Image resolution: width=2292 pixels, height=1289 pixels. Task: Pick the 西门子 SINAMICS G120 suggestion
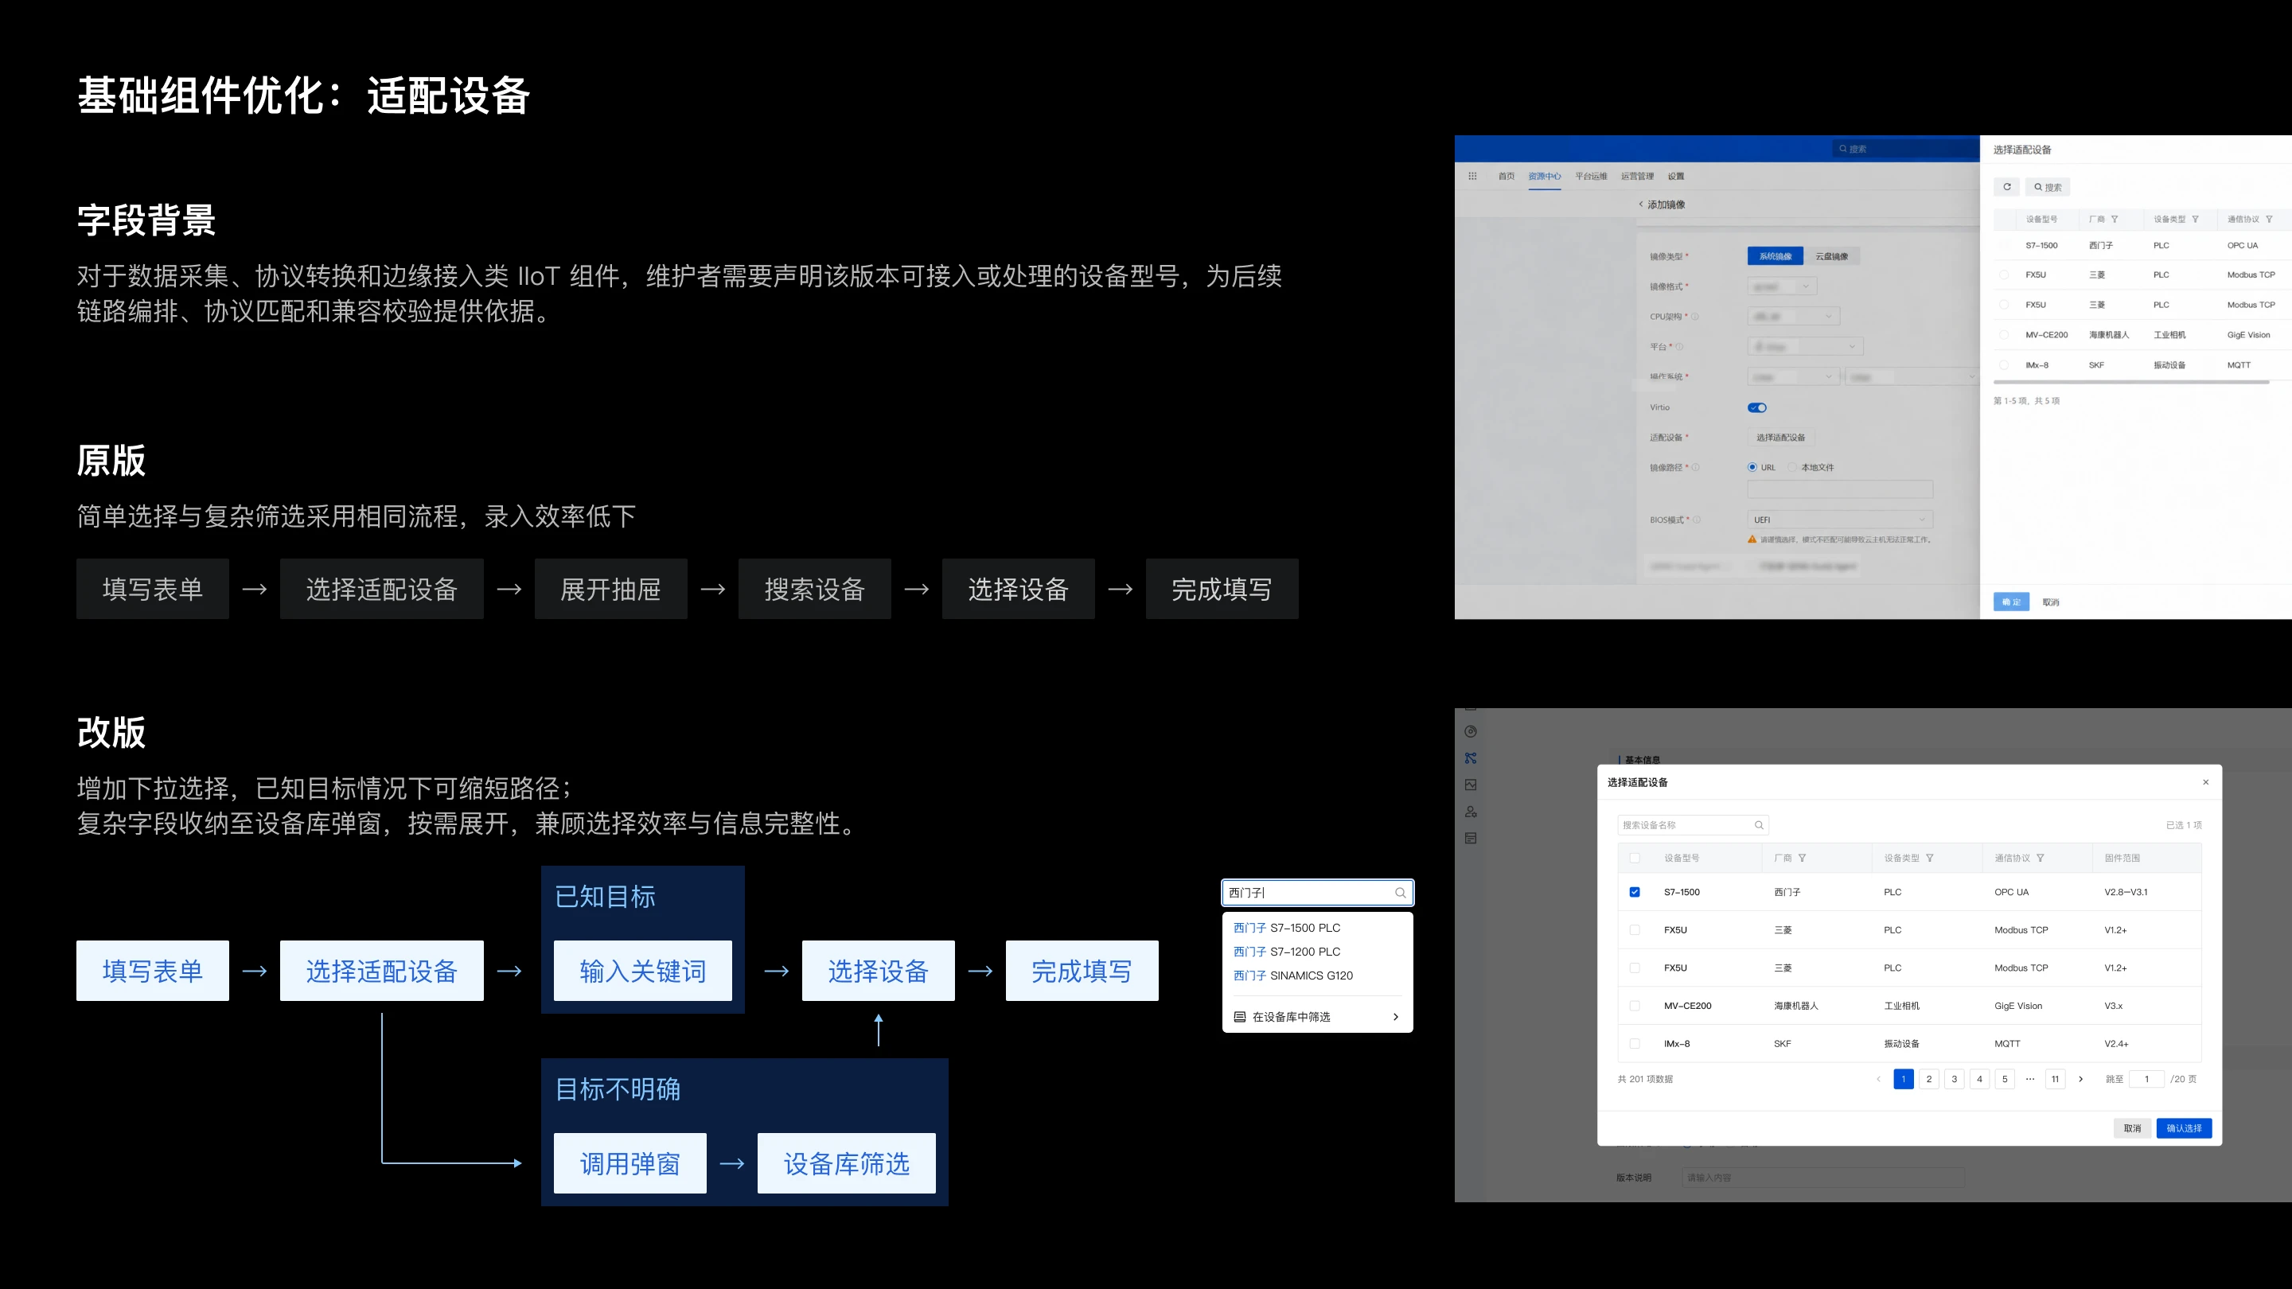(1292, 976)
